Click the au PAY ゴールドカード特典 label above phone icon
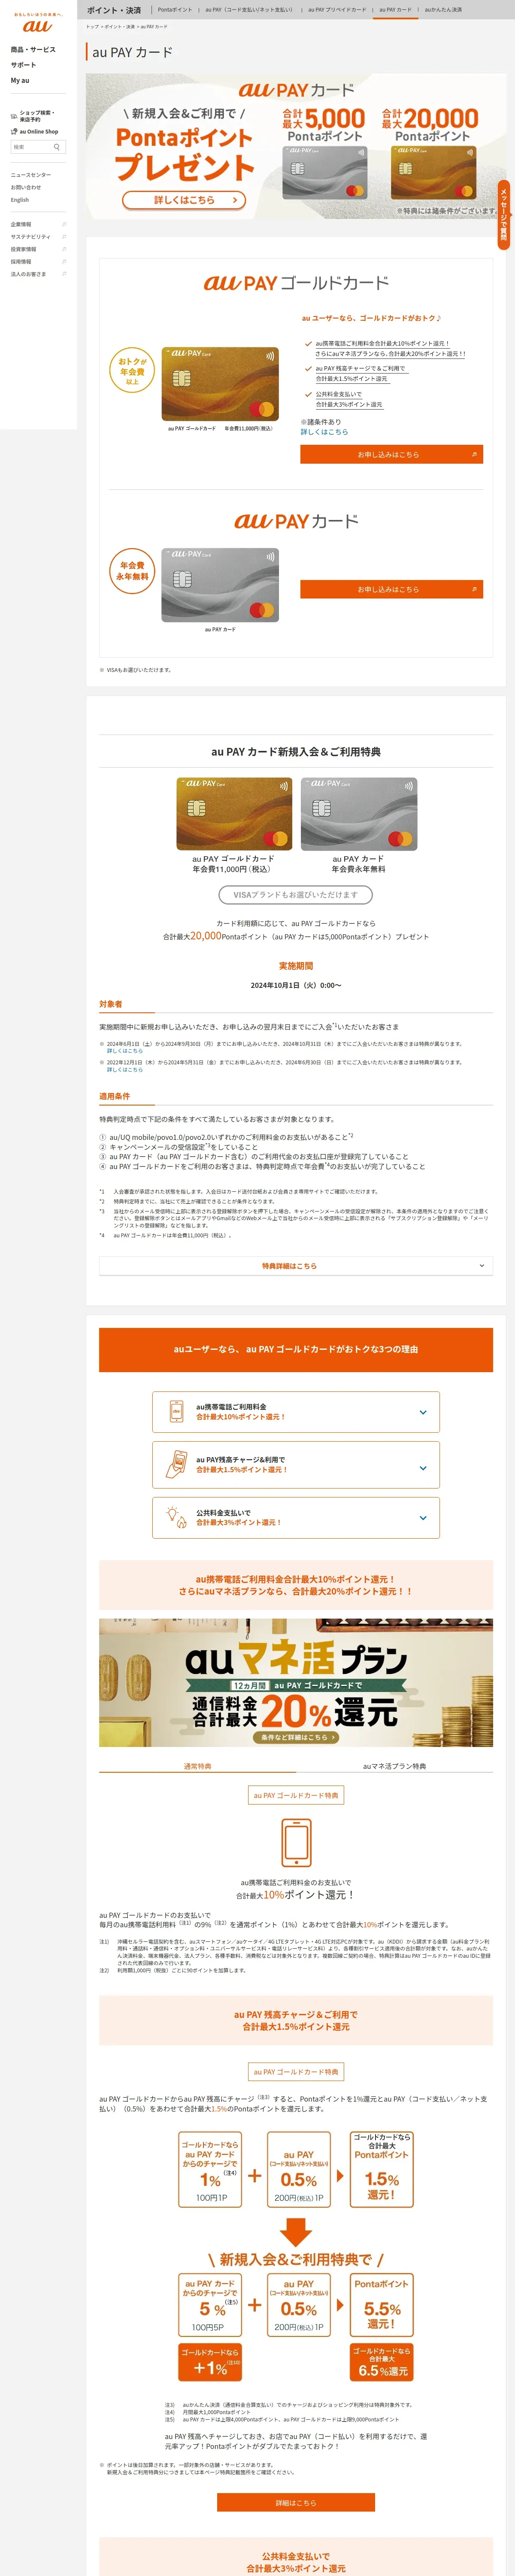The height and width of the screenshot is (2576, 515). (x=296, y=1795)
